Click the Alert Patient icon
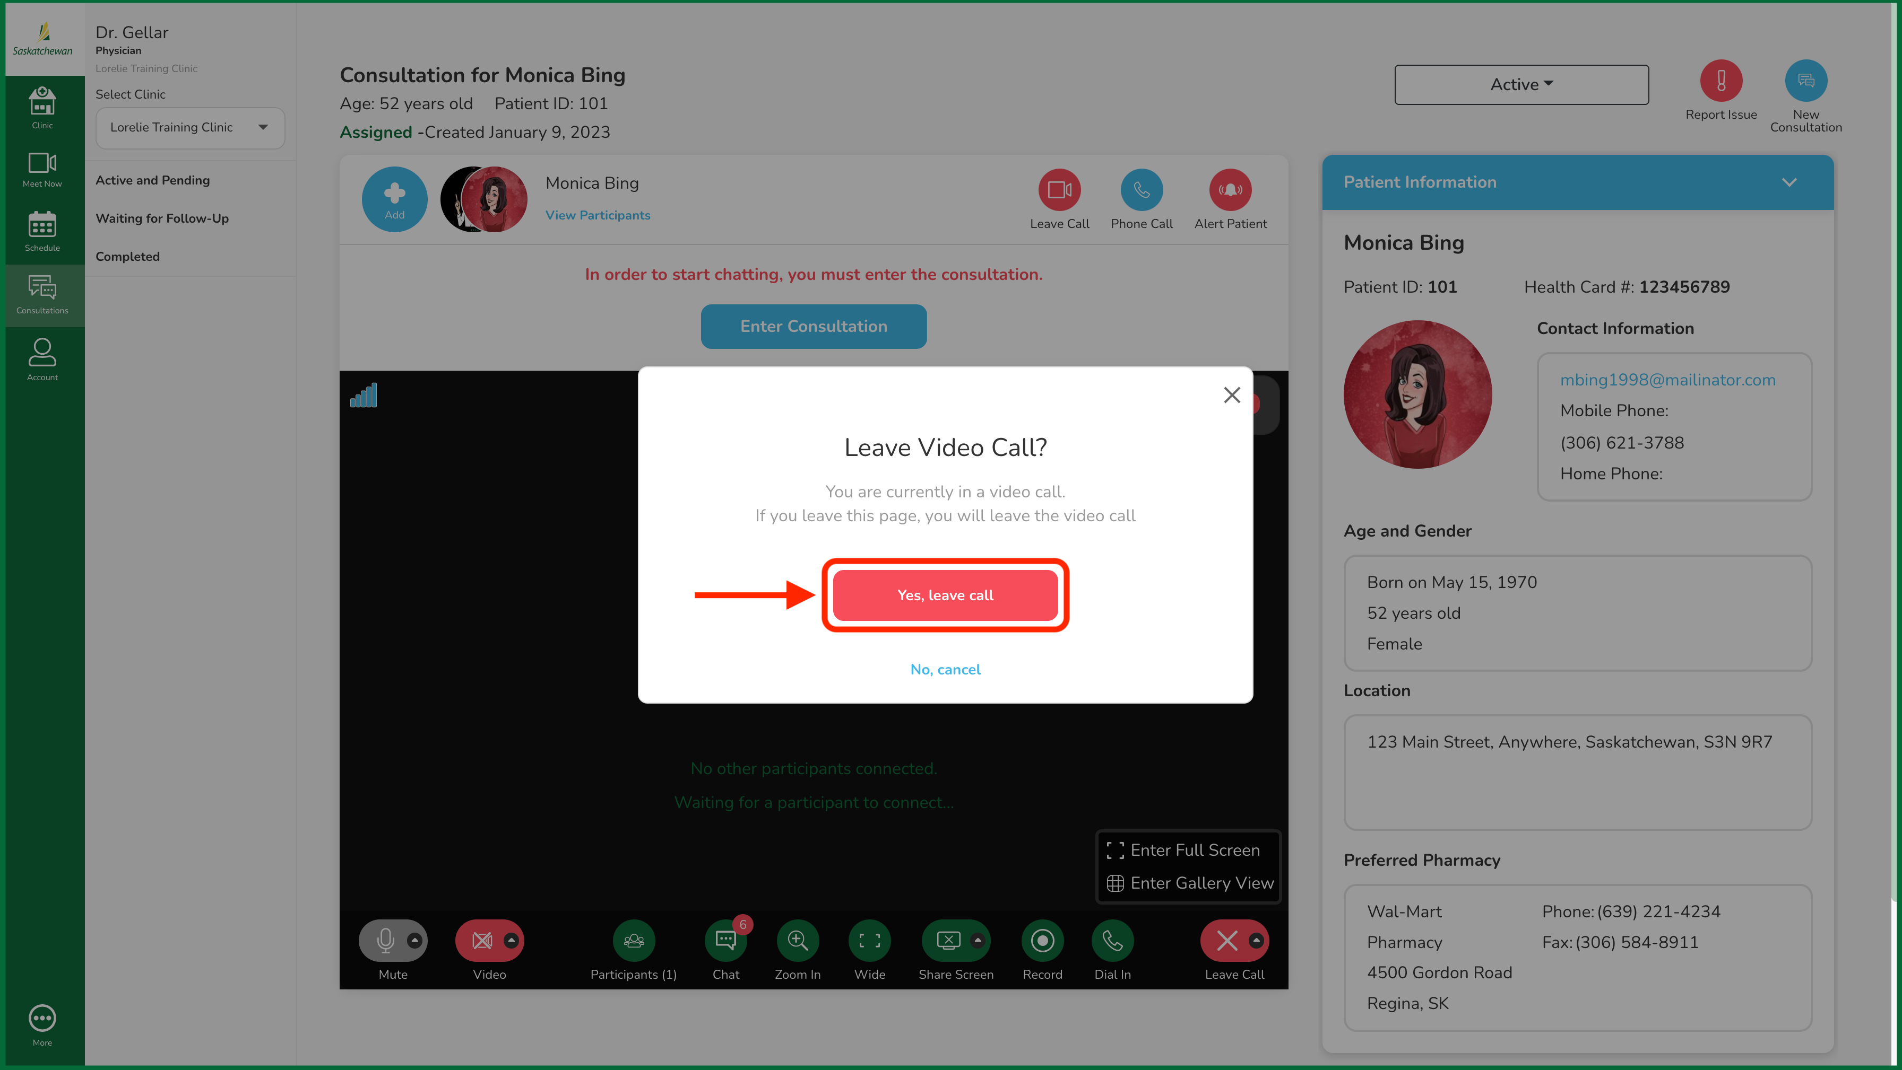Image resolution: width=1902 pixels, height=1070 pixels. [x=1230, y=190]
